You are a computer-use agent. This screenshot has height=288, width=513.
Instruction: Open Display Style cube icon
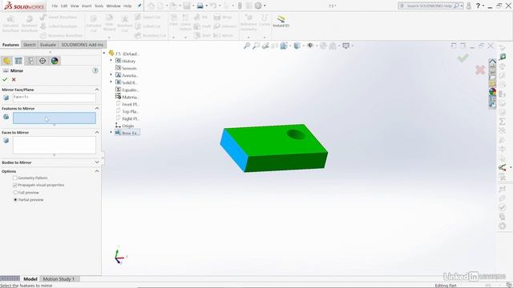point(297,46)
